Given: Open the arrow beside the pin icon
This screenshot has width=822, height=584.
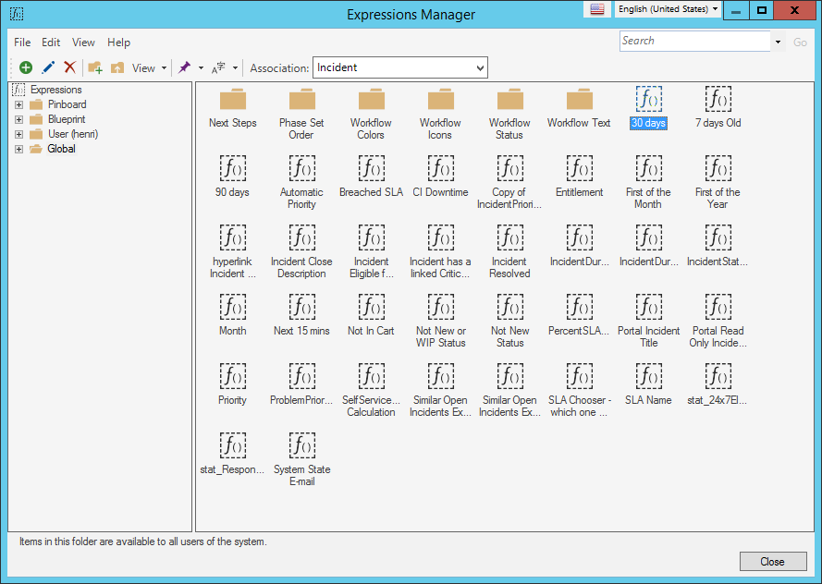Looking at the screenshot, I should point(201,68).
